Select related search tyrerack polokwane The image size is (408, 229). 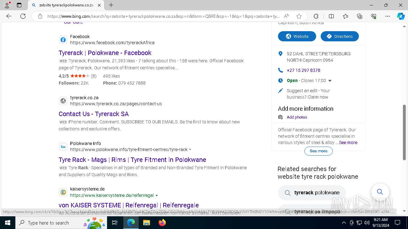(x=312, y=192)
